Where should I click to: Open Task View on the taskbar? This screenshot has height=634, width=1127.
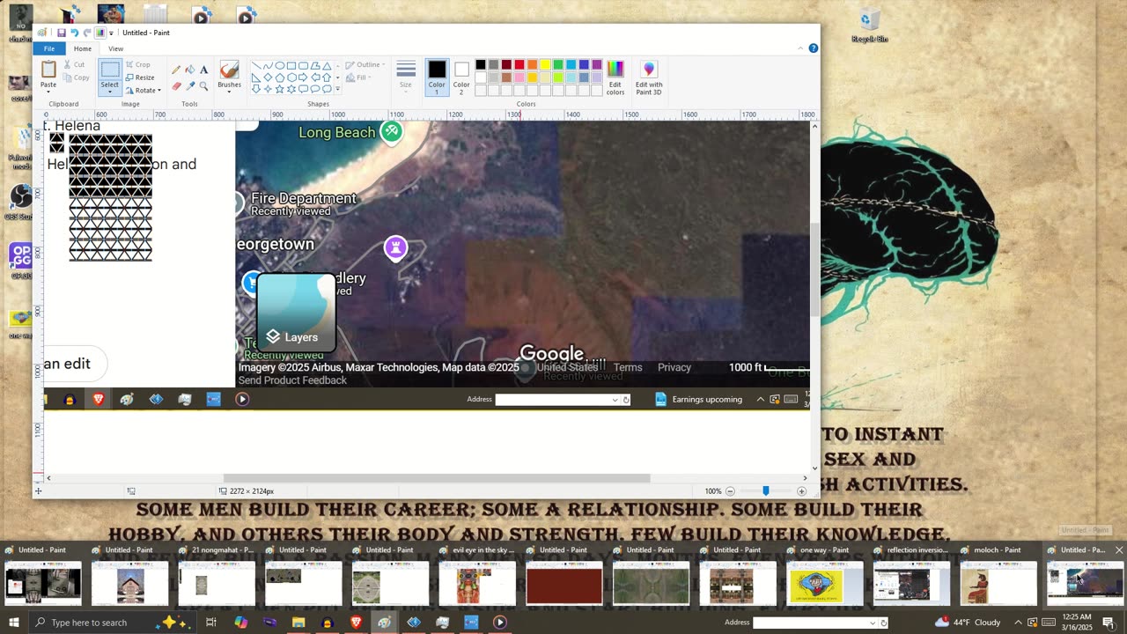211,623
